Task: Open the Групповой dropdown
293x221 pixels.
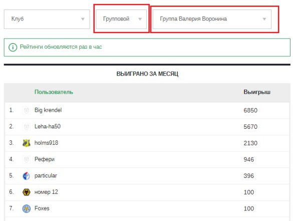Action: 121,19
